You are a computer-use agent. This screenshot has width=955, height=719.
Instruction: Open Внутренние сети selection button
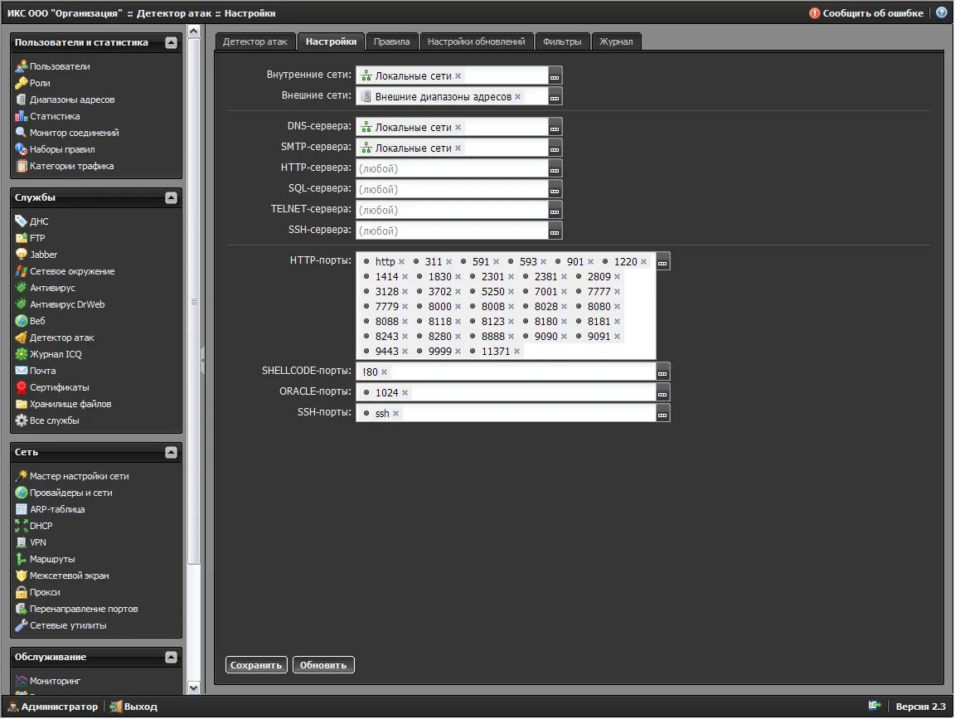click(x=555, y=75)
